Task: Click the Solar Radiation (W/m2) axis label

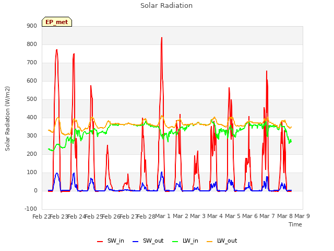Action: tap(7, 119)
